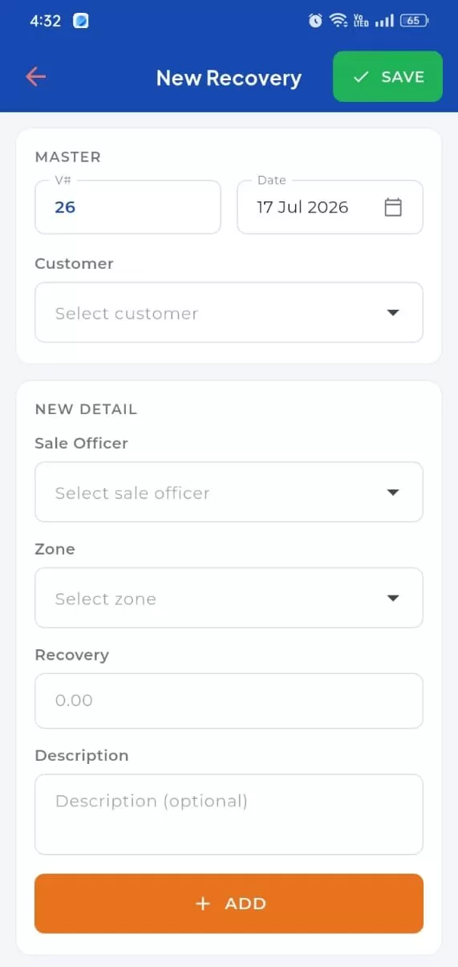Tap the Wi-Fi status icon

pyautogui.click(x=338, y=21)
